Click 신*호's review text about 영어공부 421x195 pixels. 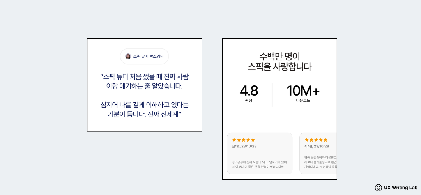tap(259, 164)
